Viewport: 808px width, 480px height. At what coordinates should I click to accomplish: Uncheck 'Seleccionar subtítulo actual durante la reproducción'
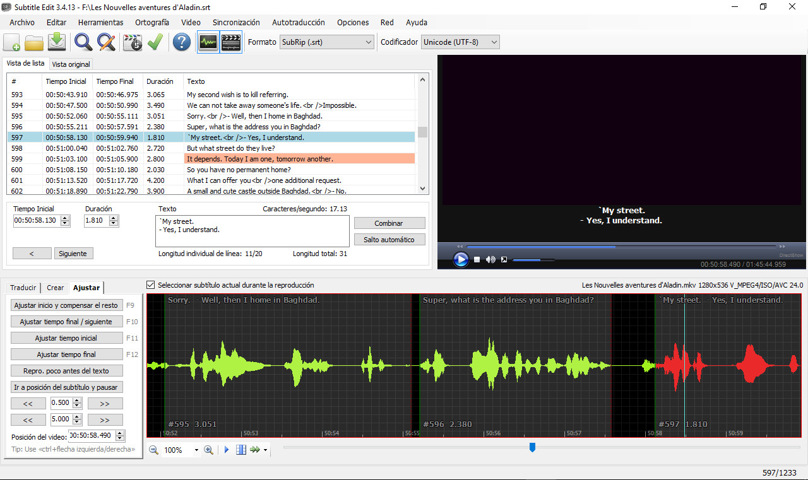click(x=151, y=285)
